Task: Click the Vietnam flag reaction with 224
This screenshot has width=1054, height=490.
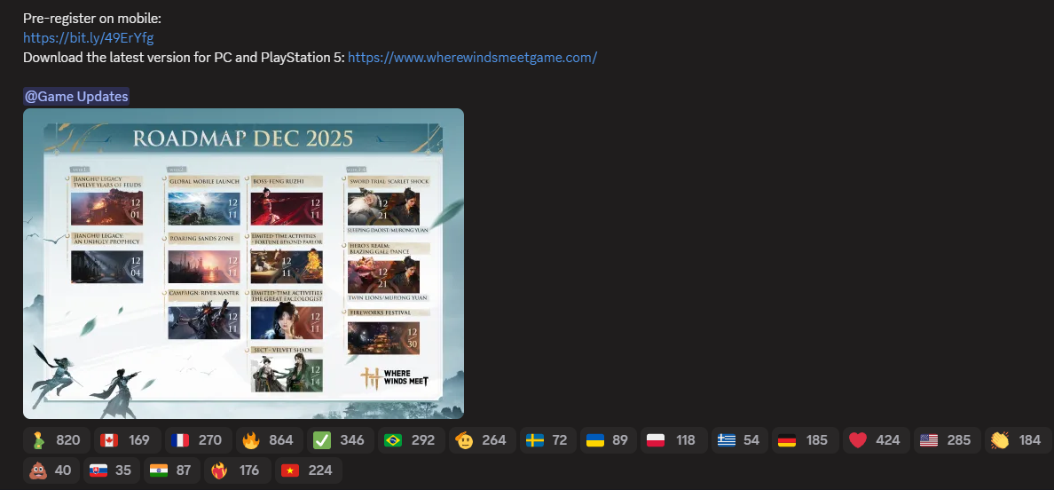Action: click(309, 470)
